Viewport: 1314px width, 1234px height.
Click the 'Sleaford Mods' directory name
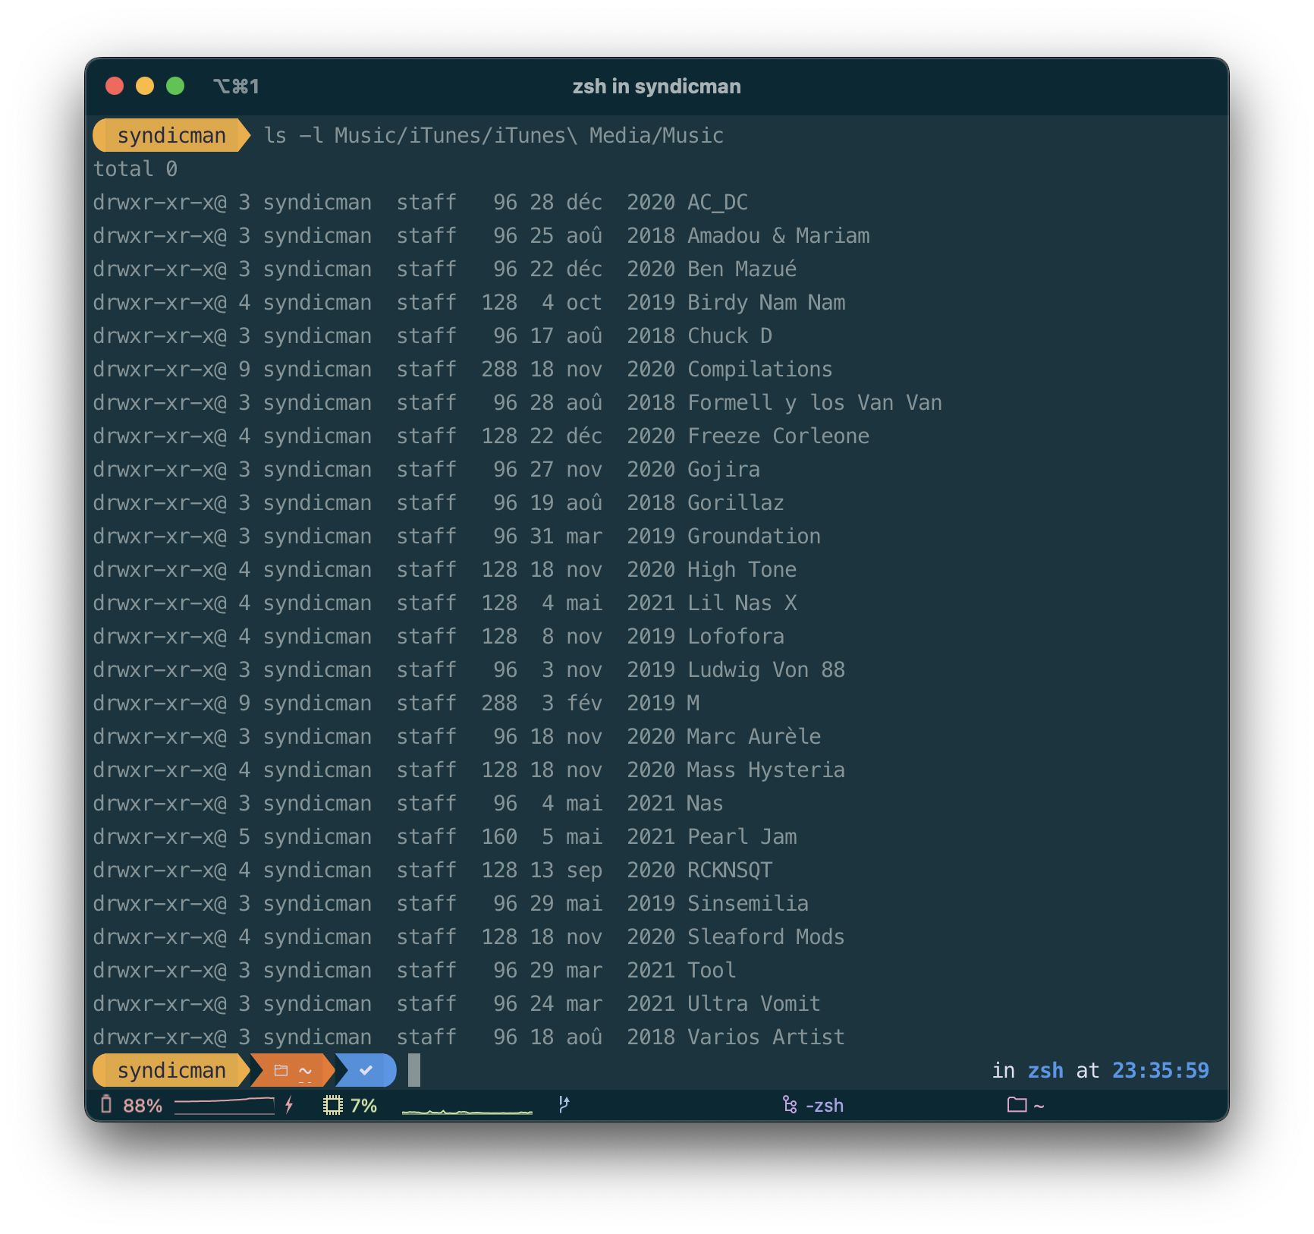pyautogui.click(x=766, y=937)
